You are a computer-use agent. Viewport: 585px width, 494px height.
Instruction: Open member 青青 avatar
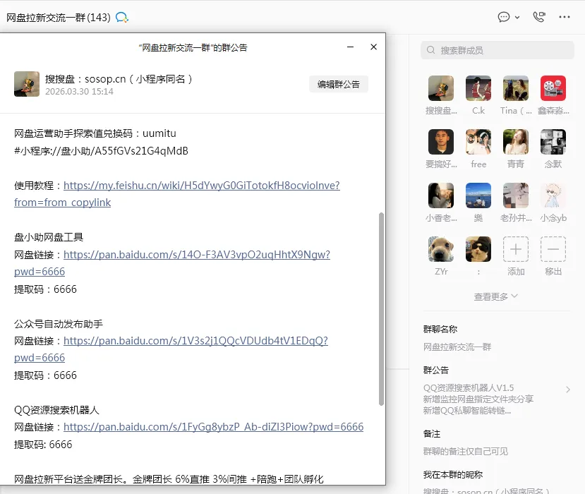tap(516, 142)
